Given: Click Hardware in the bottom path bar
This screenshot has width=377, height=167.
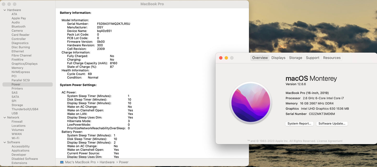Looking at the screenshot, I should coord(107,162).
